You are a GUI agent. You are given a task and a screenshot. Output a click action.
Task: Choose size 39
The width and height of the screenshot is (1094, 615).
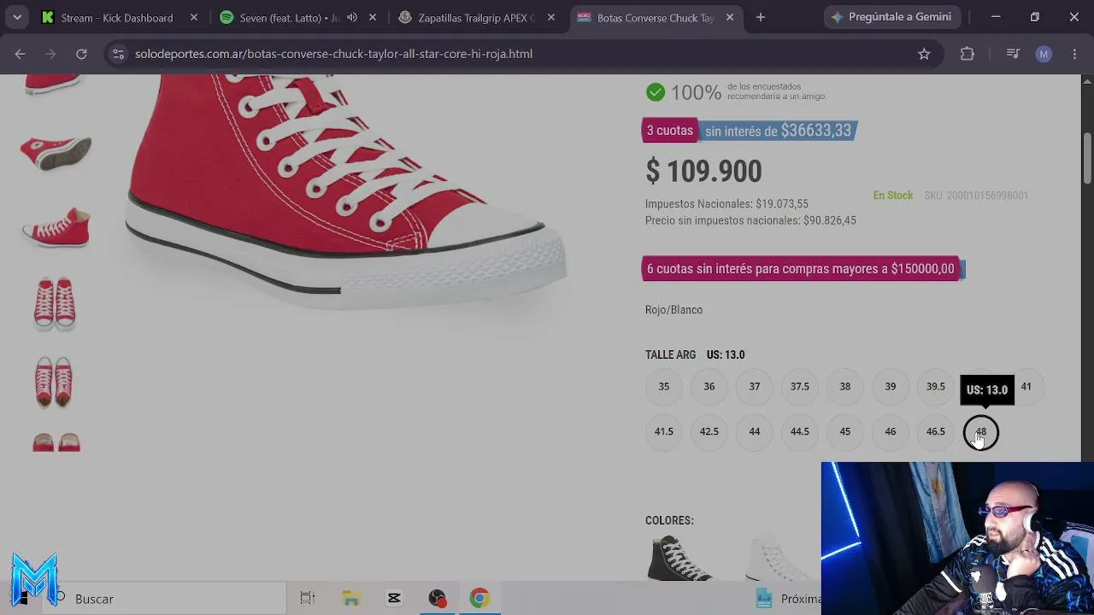pyautogui.click(x=891, y=387)
